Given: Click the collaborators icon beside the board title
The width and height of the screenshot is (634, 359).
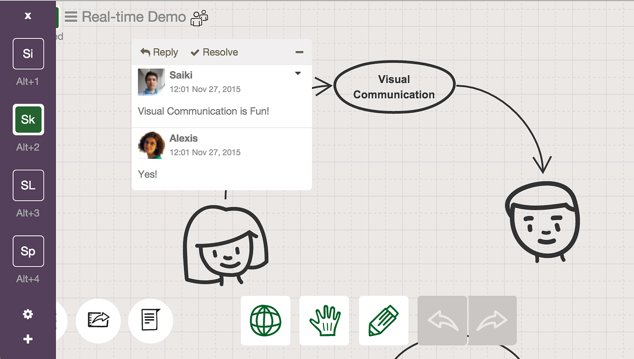Looking at the screenshot, I should (199, 18).
